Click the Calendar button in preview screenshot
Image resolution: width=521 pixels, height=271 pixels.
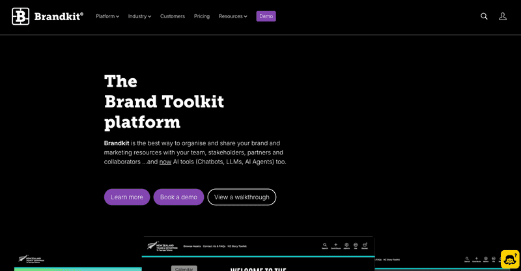184,268
